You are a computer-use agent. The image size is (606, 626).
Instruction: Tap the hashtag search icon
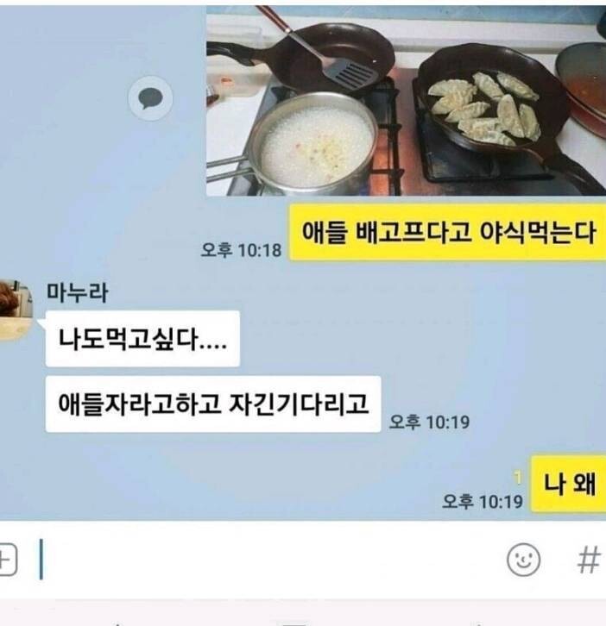click(589, 560)
